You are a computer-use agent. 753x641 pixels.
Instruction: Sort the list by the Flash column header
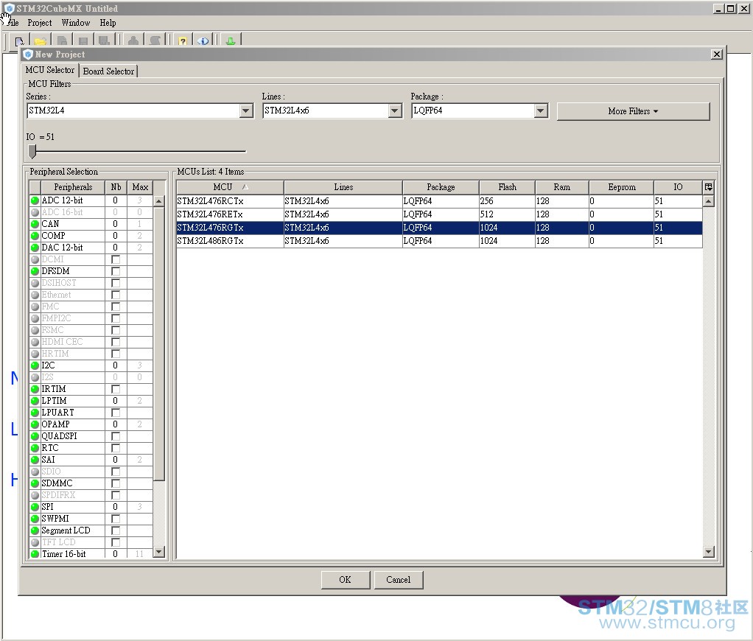pyautogui.click(x=507, y=187)
